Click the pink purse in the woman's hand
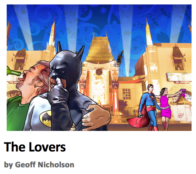Screen dimensions: 196x174 pyautogui.click(x=183, y=93)
